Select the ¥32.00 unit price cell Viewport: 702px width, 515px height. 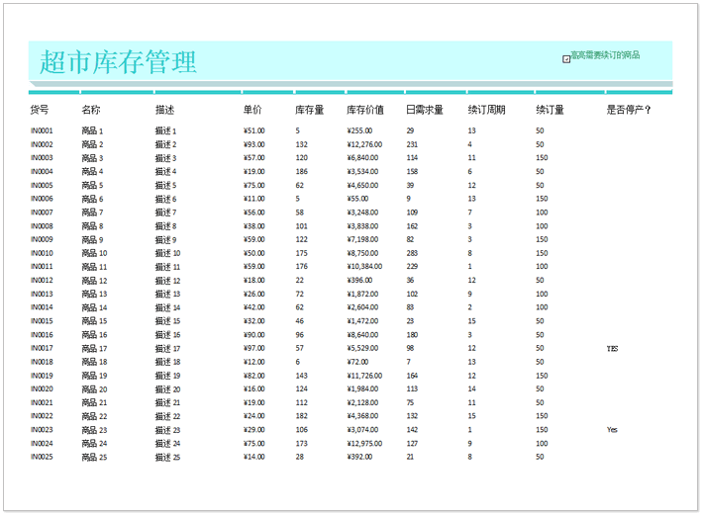[x=253, y=321]
